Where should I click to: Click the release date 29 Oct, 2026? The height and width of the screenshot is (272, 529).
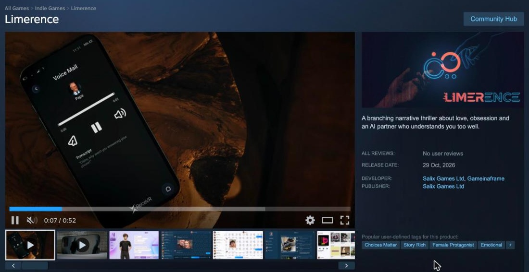point(439,165)
